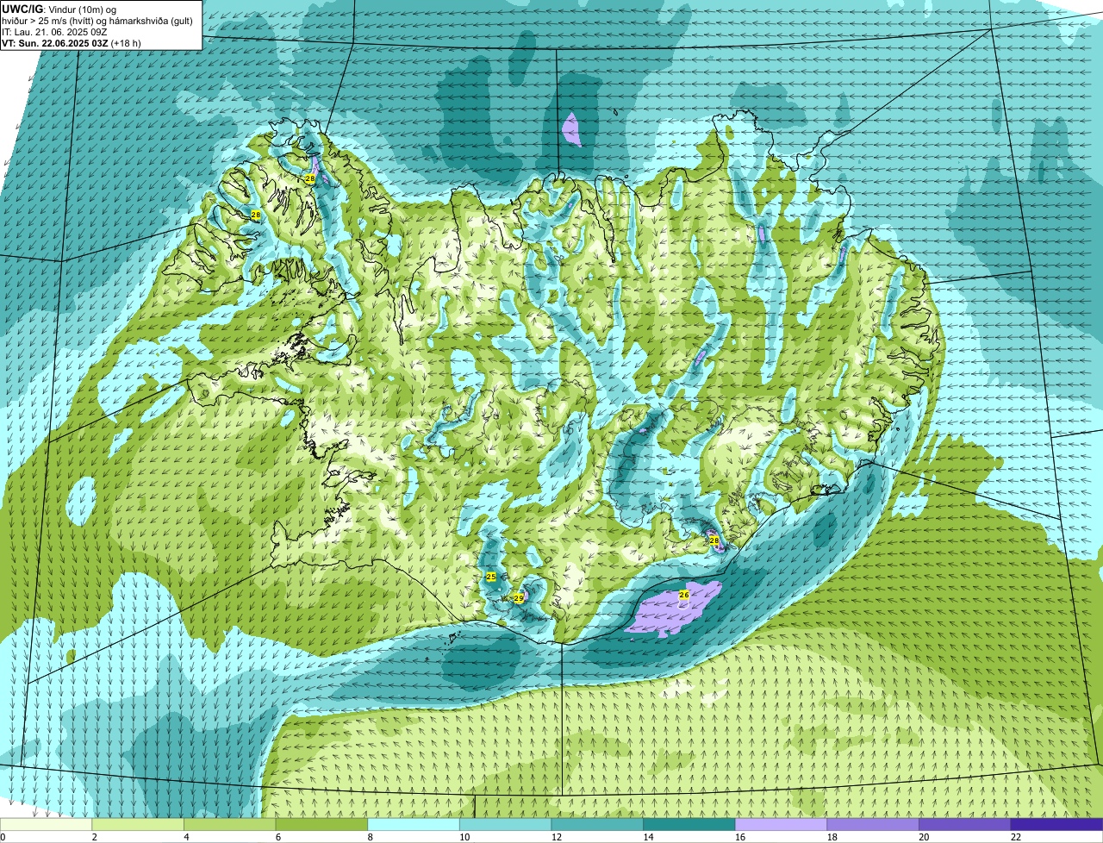Click the small purple wind patch offshore north of Iceland
Screen dimensions: 1103x843
pyautogui.click(x=570, y=129)
